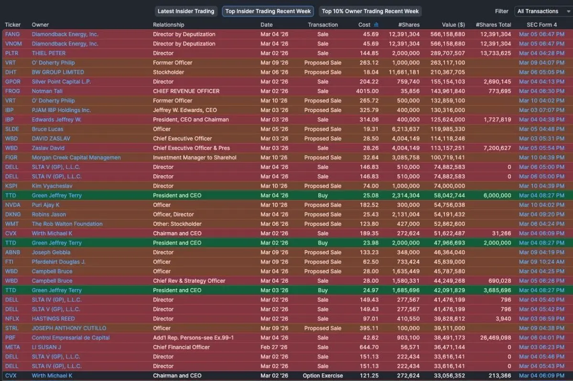Open Control Empresarial de Capital owner link
This screenshot has width=573, height=381.
[x=71, y=338]
